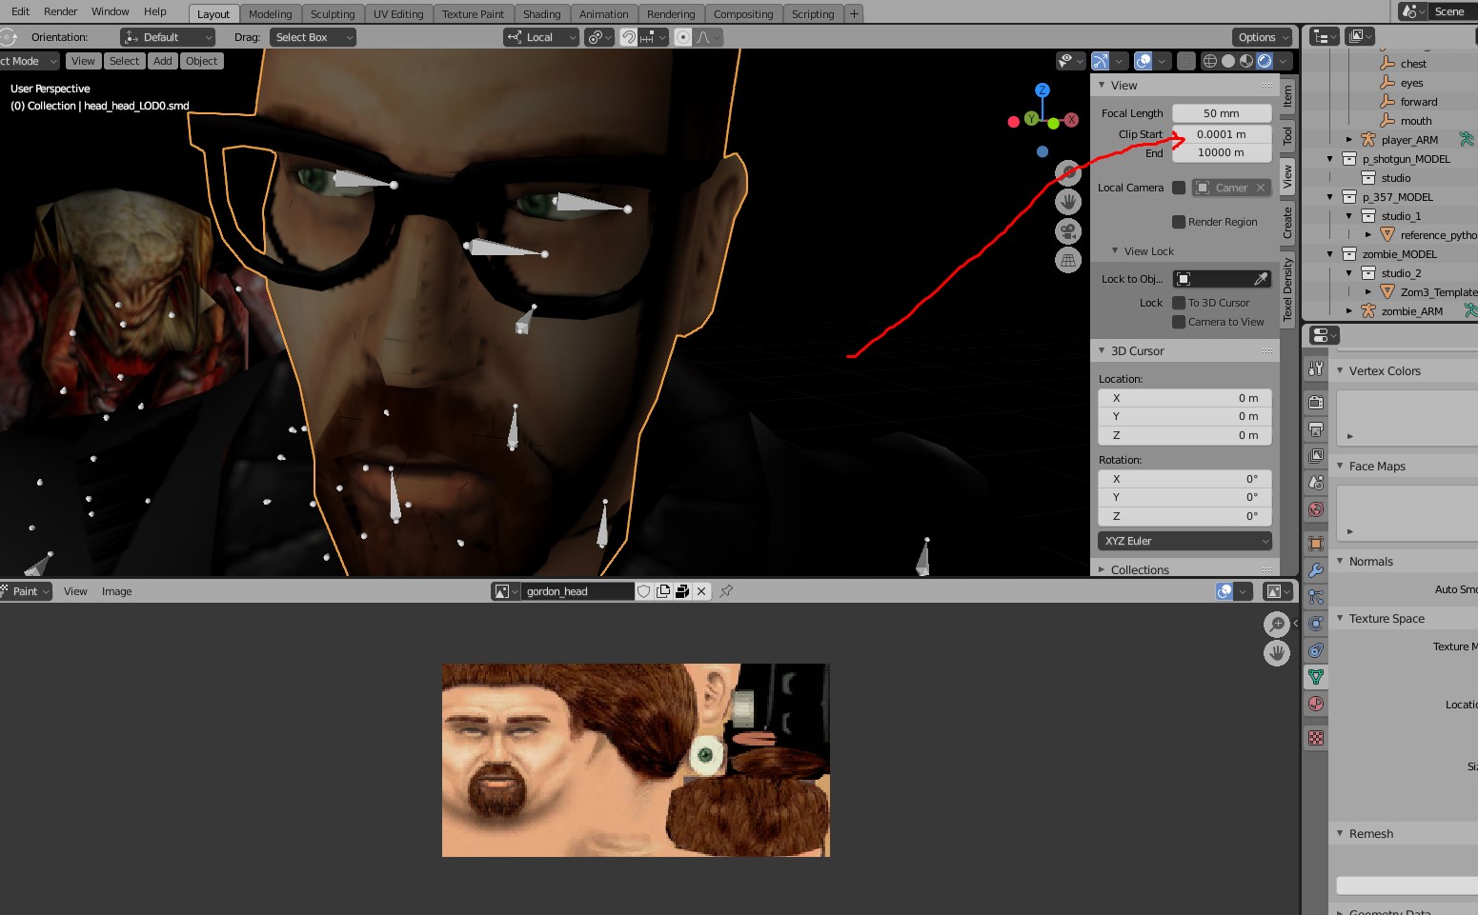Expand the player_ARM tree item
The height and width of the screenshot is (915, 1478).
tap(1349, 140)
